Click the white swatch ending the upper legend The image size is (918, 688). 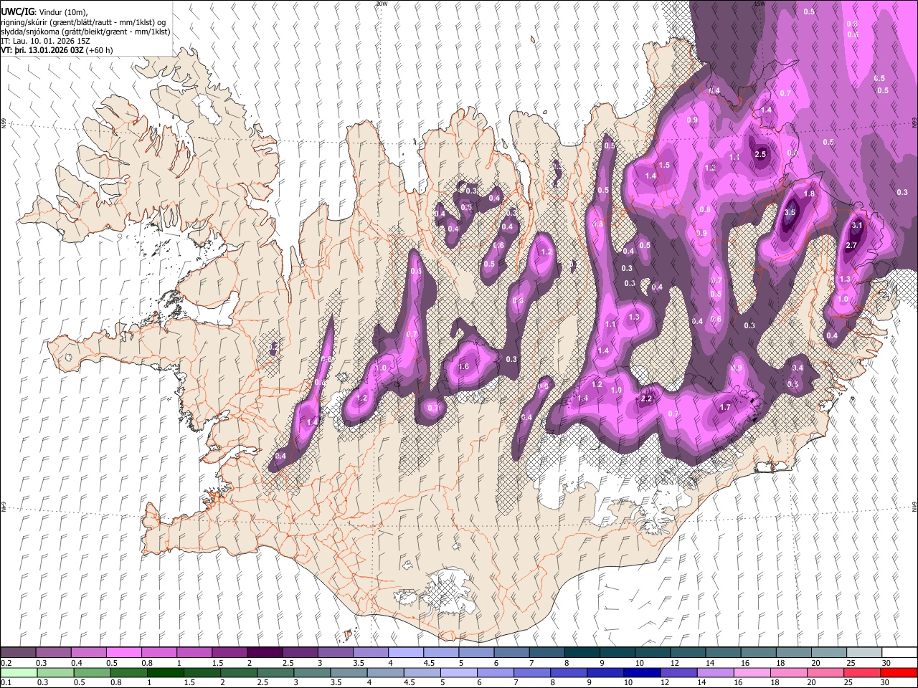898,653
